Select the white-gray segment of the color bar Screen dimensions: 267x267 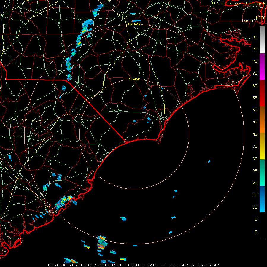click(262, 40)
